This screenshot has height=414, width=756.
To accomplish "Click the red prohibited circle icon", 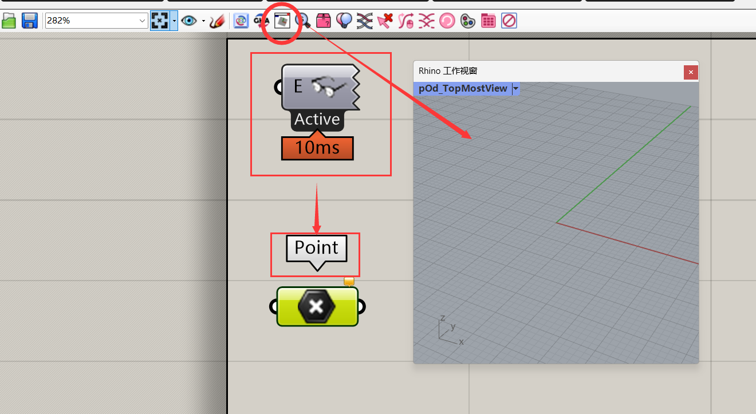I will [509, 21].
